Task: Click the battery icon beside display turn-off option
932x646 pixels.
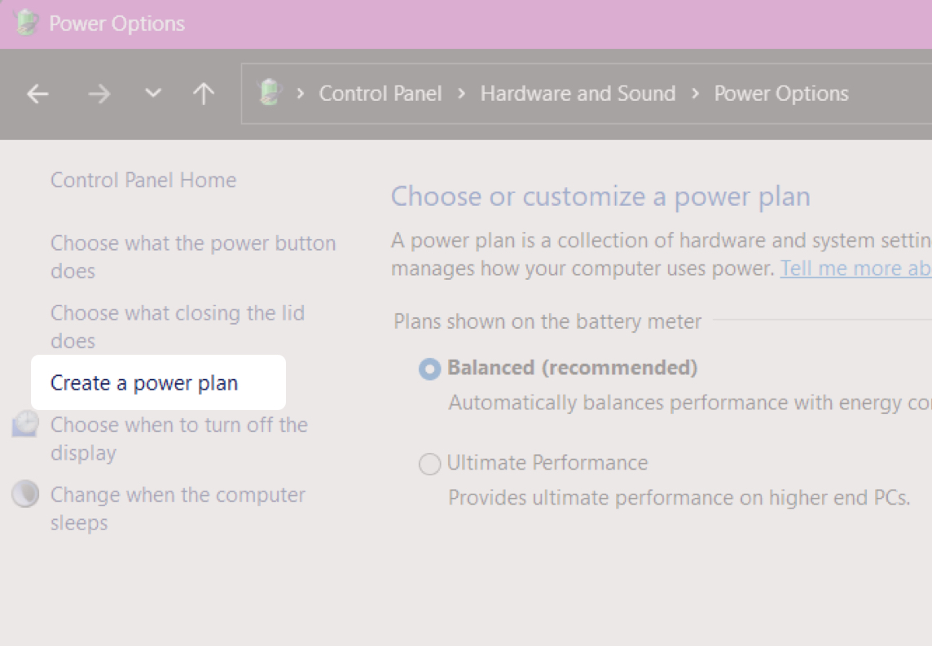Action: (24, 424)
